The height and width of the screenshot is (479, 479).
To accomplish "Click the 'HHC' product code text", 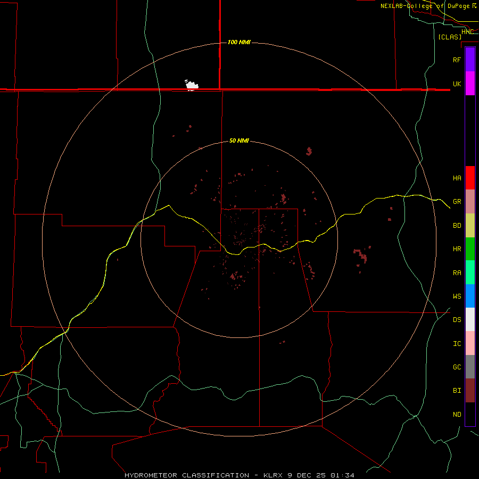I will pyautogui.click(x=467, y=32).
